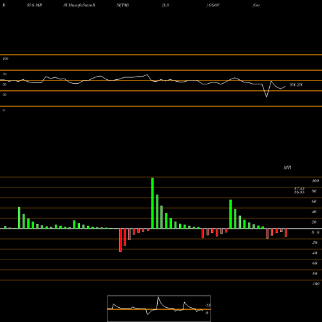The height and width of the screenshot is (322, 322).
Task: Select the 37.45 value beside the MR axis
Action: 299,189
